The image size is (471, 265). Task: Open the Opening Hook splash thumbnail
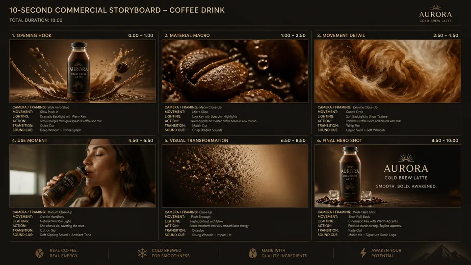click(82, 71)
